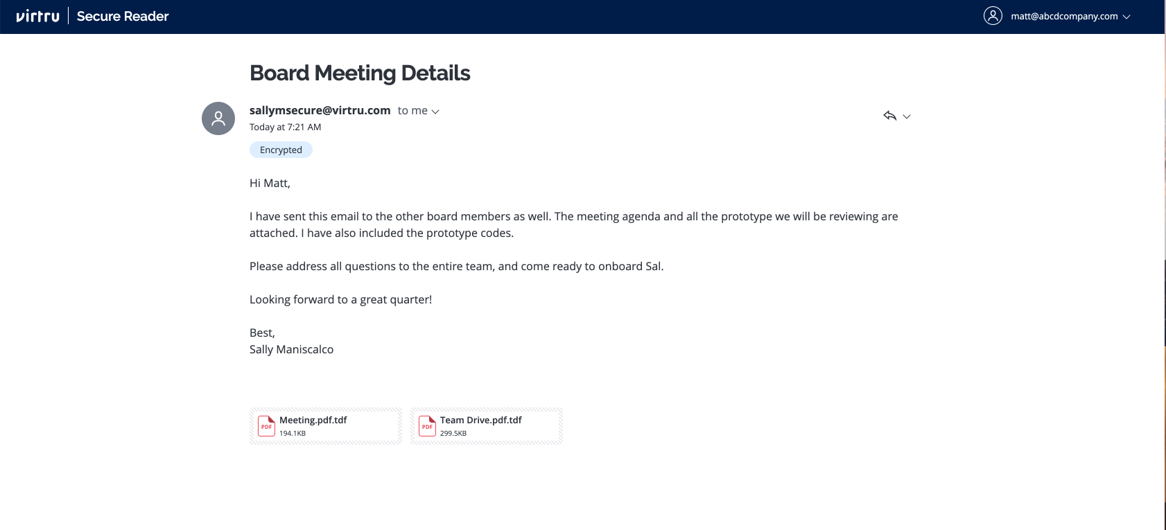Reply using the reply arrow icon
The height and width of the screenshot is (530, 1166).
coord(890,116)
